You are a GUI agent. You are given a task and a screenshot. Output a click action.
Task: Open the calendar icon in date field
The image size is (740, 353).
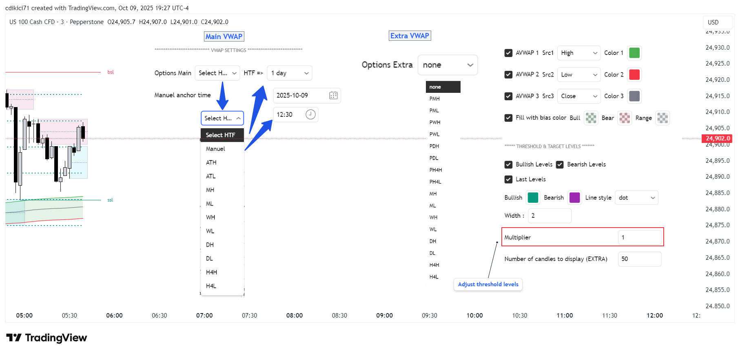pos(333,95)
